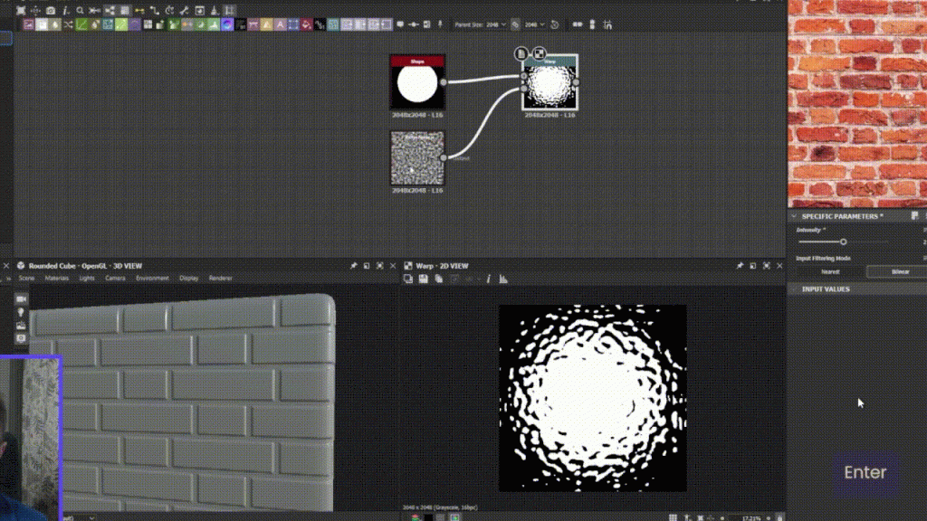
Task: Click the wrench tools icon in graph toolbar
Action: click(x=184, y=11)
